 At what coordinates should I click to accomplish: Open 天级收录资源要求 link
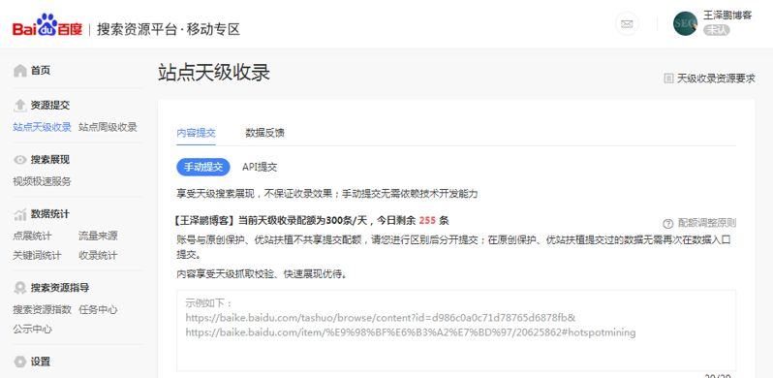[716, 79]
